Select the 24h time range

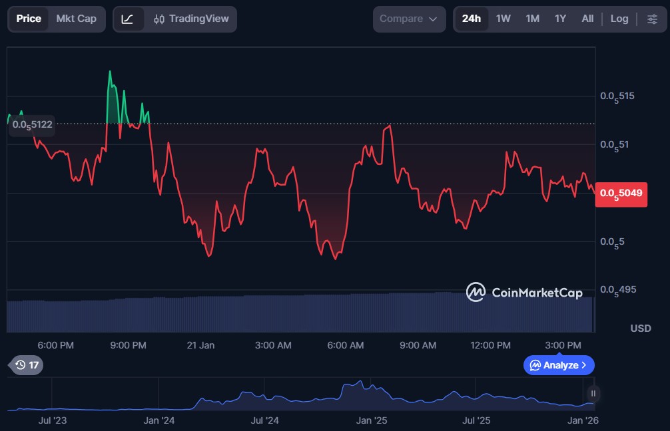(x=471, y=19)
